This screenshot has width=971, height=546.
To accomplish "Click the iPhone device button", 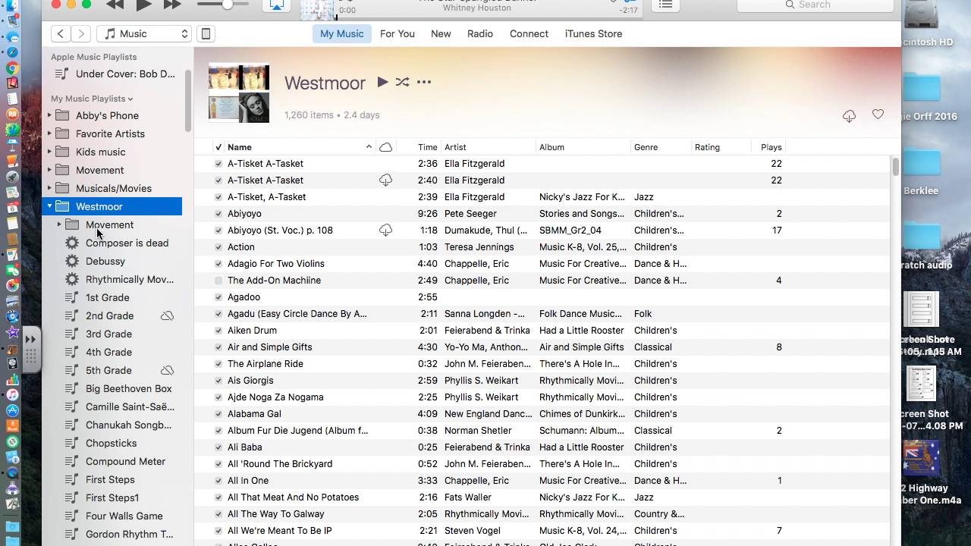I will point(206,33).
